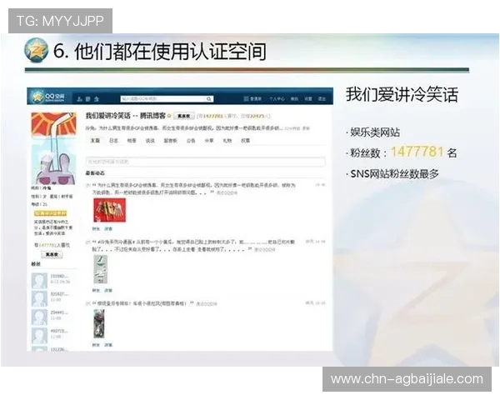Viewport: 500px width, 400px height.
Task: Click 转发 under the second post
Action: click(96, 290)
